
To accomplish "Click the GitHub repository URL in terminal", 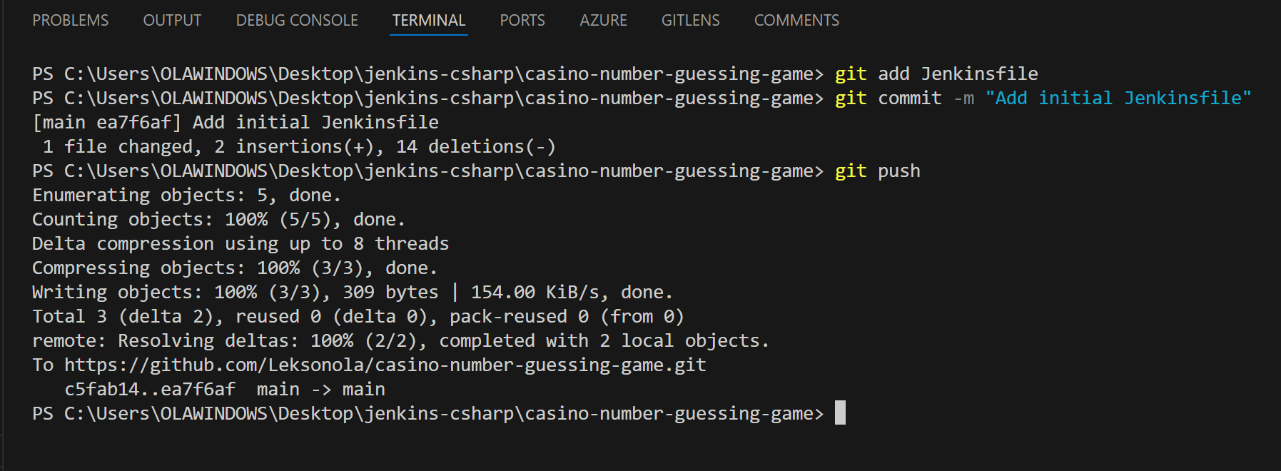I will tap(385, 365).
